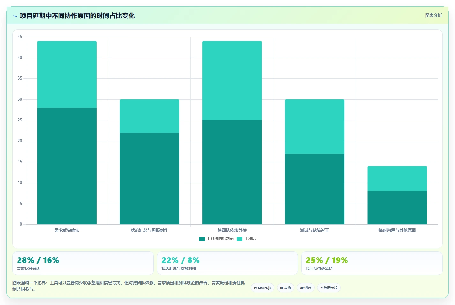Click the light segment of 临时沟通与其他原因 bar
The image size is (455, 305).
point(397,179)
